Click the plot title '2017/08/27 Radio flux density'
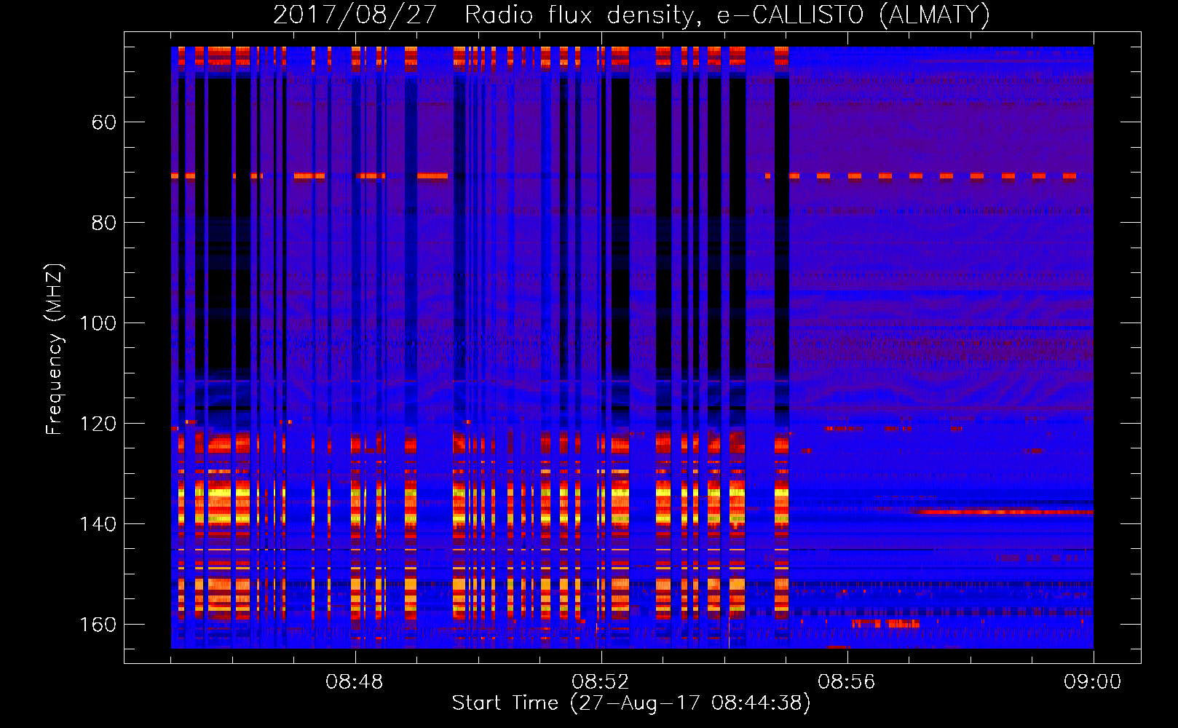 pos(631,15)
